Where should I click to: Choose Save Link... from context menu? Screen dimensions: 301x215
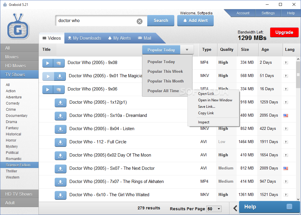pyautogui.click(x=207, y=107)
